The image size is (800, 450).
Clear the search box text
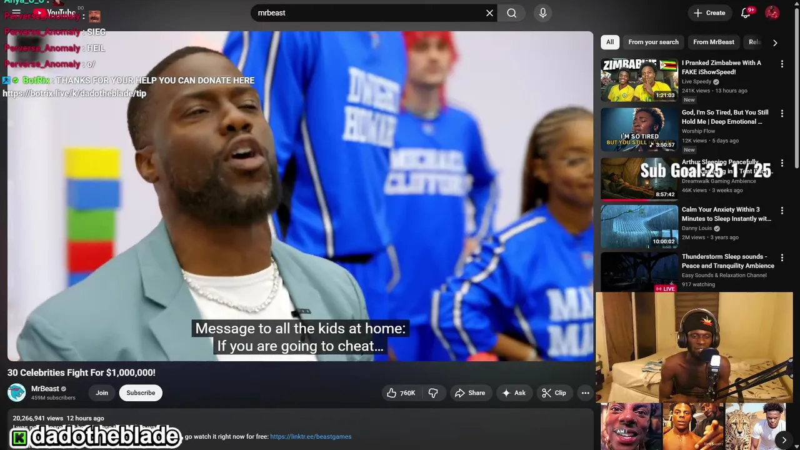(x=489, y=13)
